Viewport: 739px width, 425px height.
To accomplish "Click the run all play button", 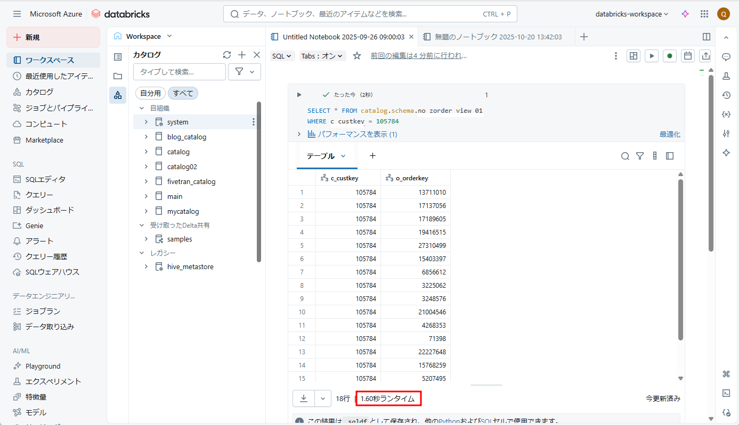I will point(651,56).
